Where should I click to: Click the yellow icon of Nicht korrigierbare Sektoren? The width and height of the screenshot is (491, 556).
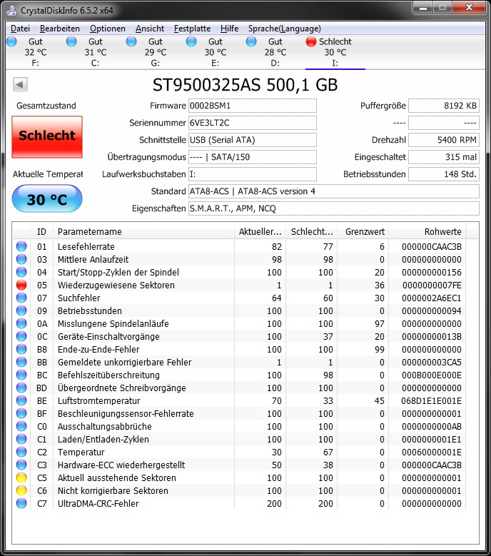tap(21, 490)
